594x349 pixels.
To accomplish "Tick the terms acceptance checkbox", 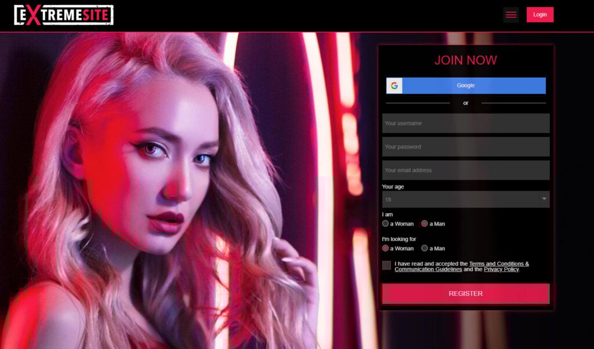I will click(386, 266).
